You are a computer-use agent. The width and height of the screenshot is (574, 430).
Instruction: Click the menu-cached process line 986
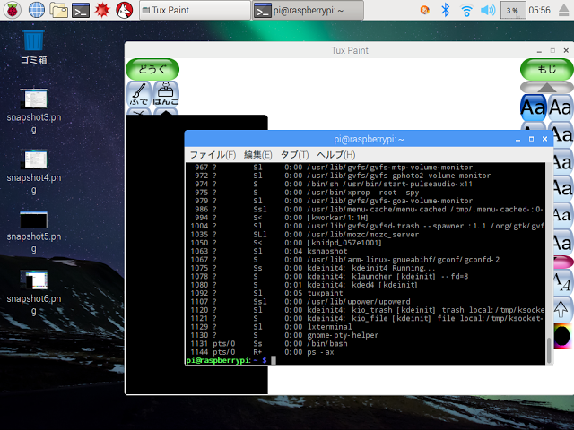pyautogui.click(x=365, y=209)
